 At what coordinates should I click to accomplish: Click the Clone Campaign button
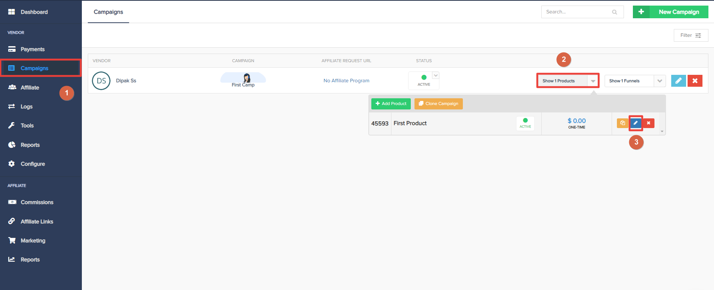pos(439,103)
